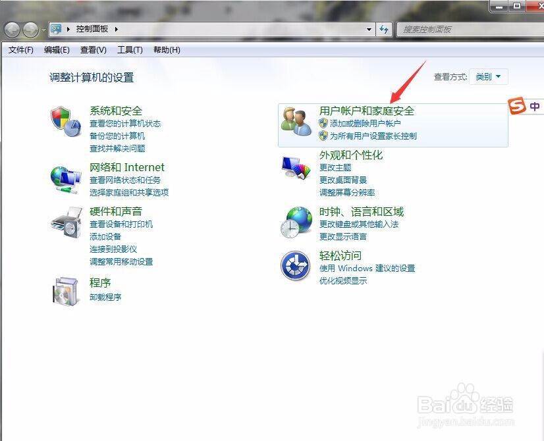Click 为所有用户设置家长控制
The width and height of the screenshot is (544, 441).
pos(371,136)
